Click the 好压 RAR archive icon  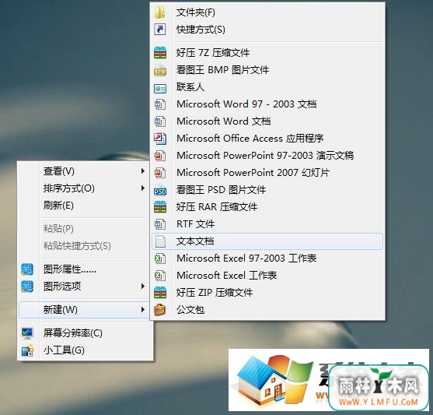(160, 207)
